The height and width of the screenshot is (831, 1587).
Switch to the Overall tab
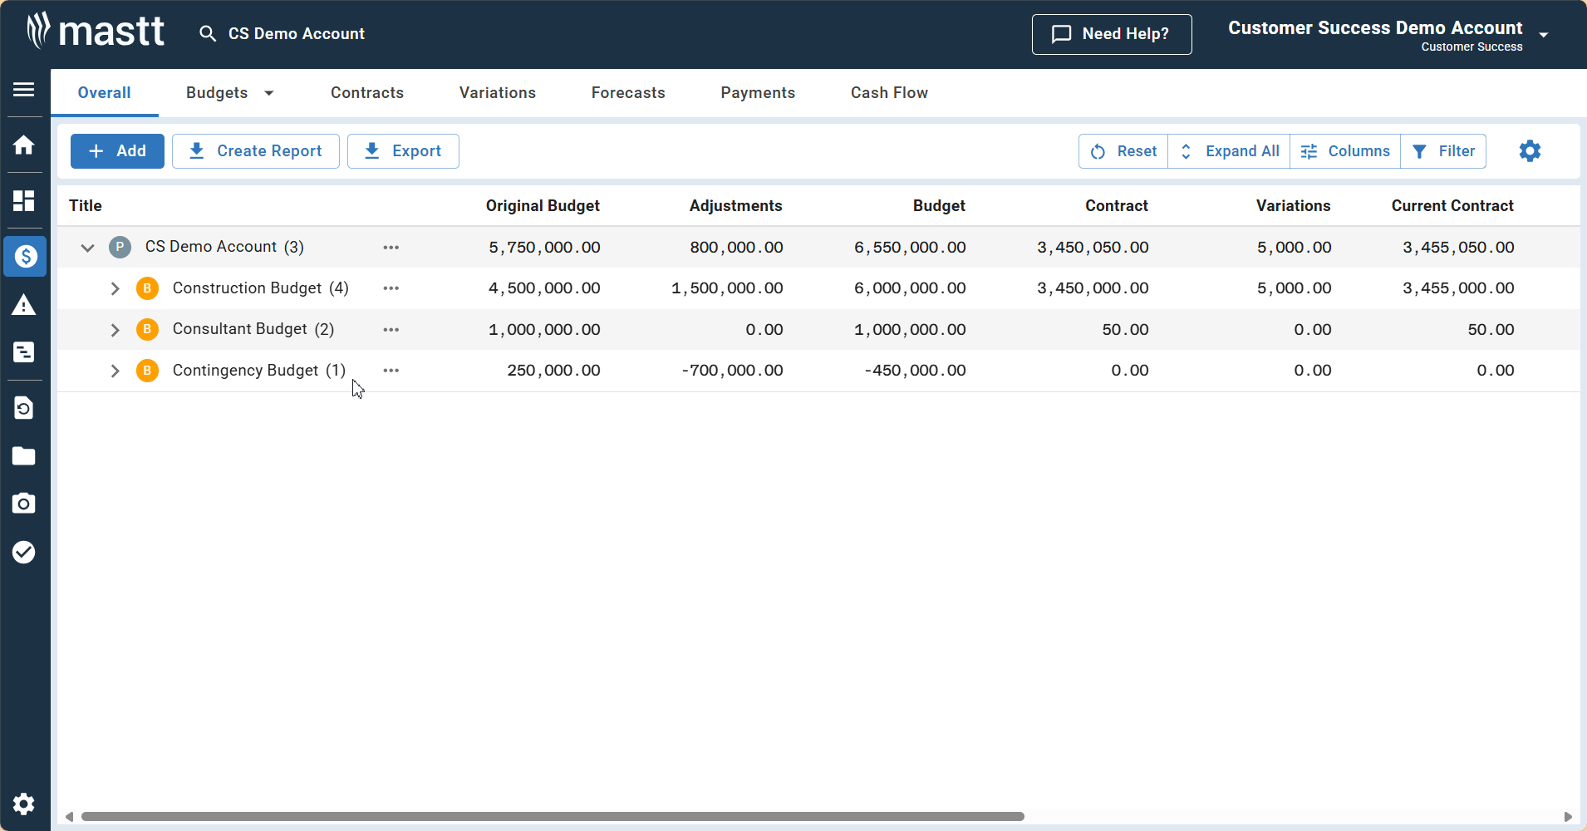(x=105, y=93)
